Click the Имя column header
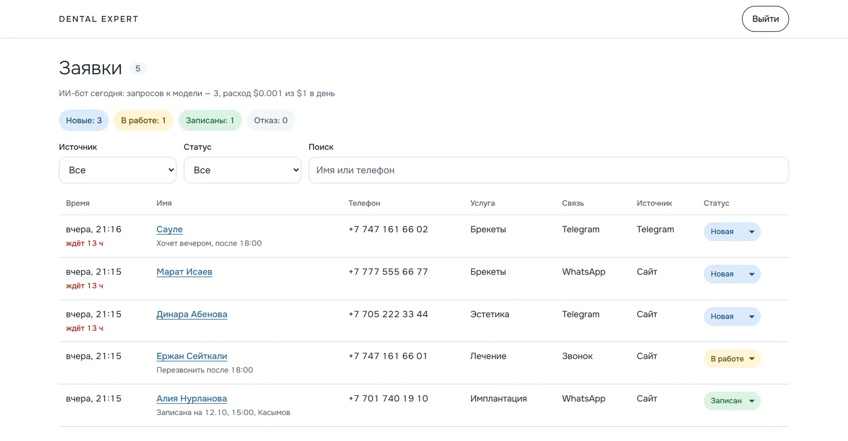Viewport: 848px width, 441px height. [164, 203]
